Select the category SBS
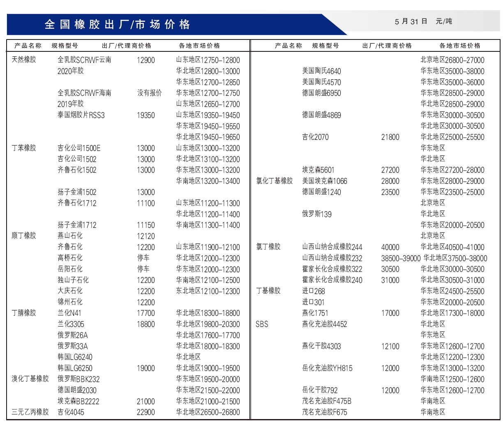Screen dimensions: 503x424 tap(262, 324)
